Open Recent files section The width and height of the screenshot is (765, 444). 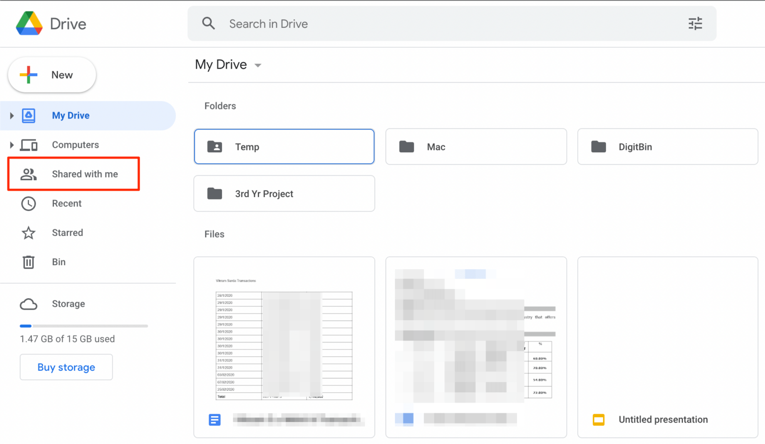point(88,204)
